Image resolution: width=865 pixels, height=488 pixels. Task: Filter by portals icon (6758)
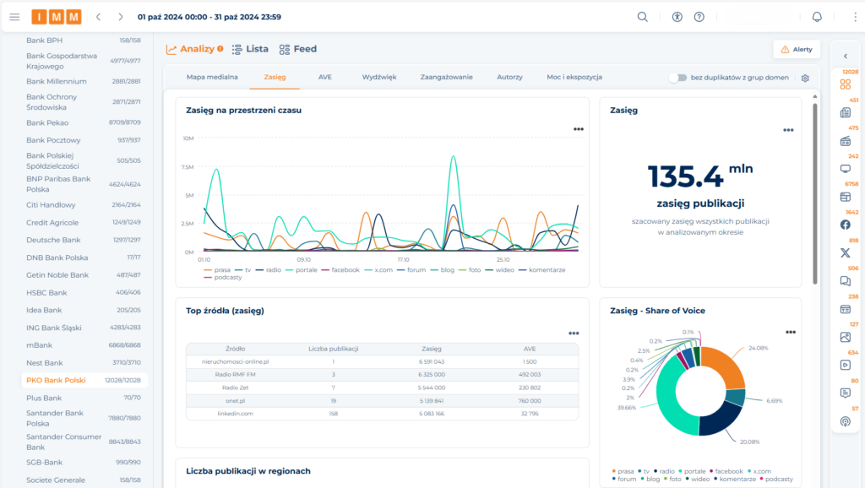coord(845,197)
